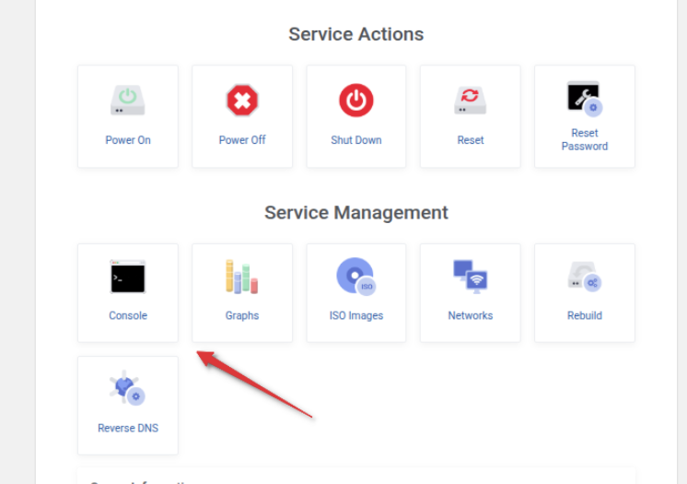Image resolution: width=687 pixels, height=484 pixels.
Task: Select the Console label link
Action: pos(128,315)
